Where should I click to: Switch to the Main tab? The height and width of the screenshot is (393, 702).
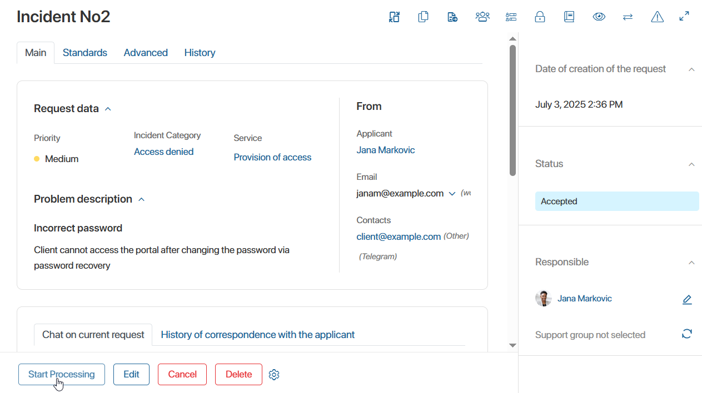[x=36, y=53]
